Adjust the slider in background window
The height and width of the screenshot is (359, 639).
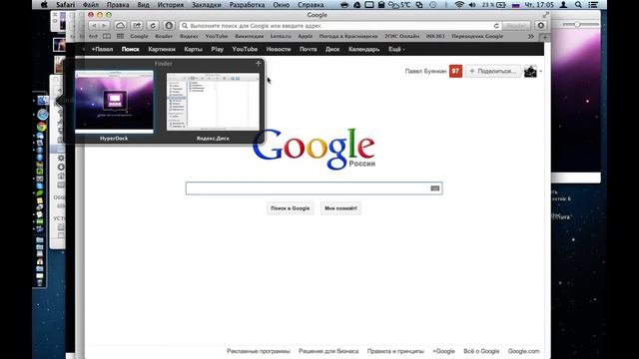point(577,24)
